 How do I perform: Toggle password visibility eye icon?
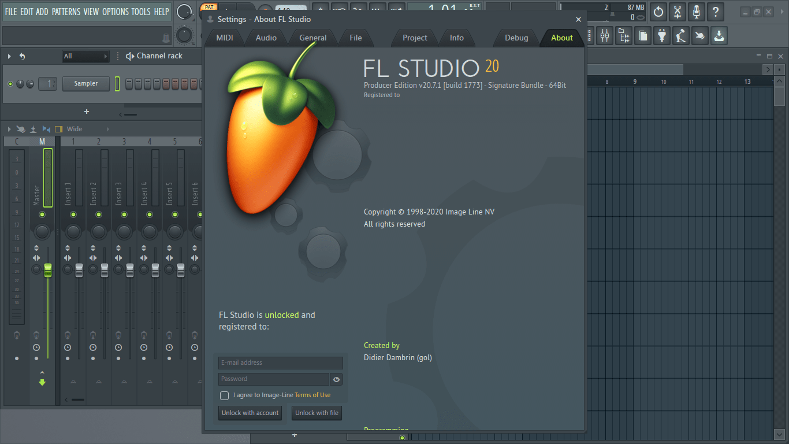pos(336,379)
